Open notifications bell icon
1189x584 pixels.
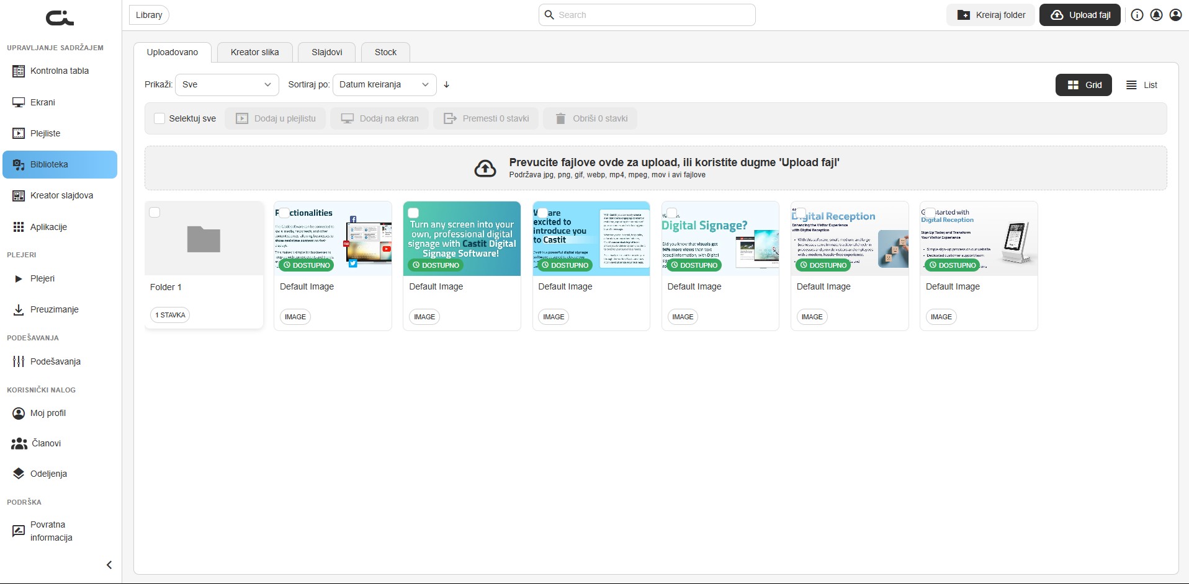tap(1156, 15)
